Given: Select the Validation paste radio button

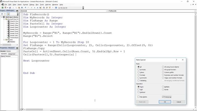Looking at the screenshot, I should point(139,80).
